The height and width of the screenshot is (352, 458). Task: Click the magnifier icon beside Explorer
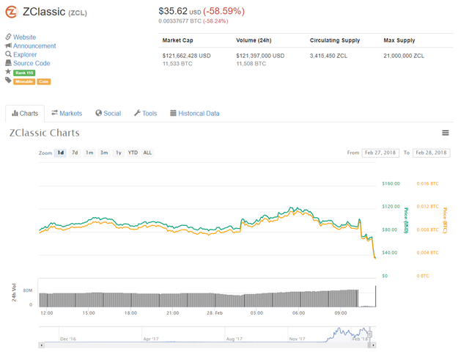pyautogui.click(x=8, y=54)
